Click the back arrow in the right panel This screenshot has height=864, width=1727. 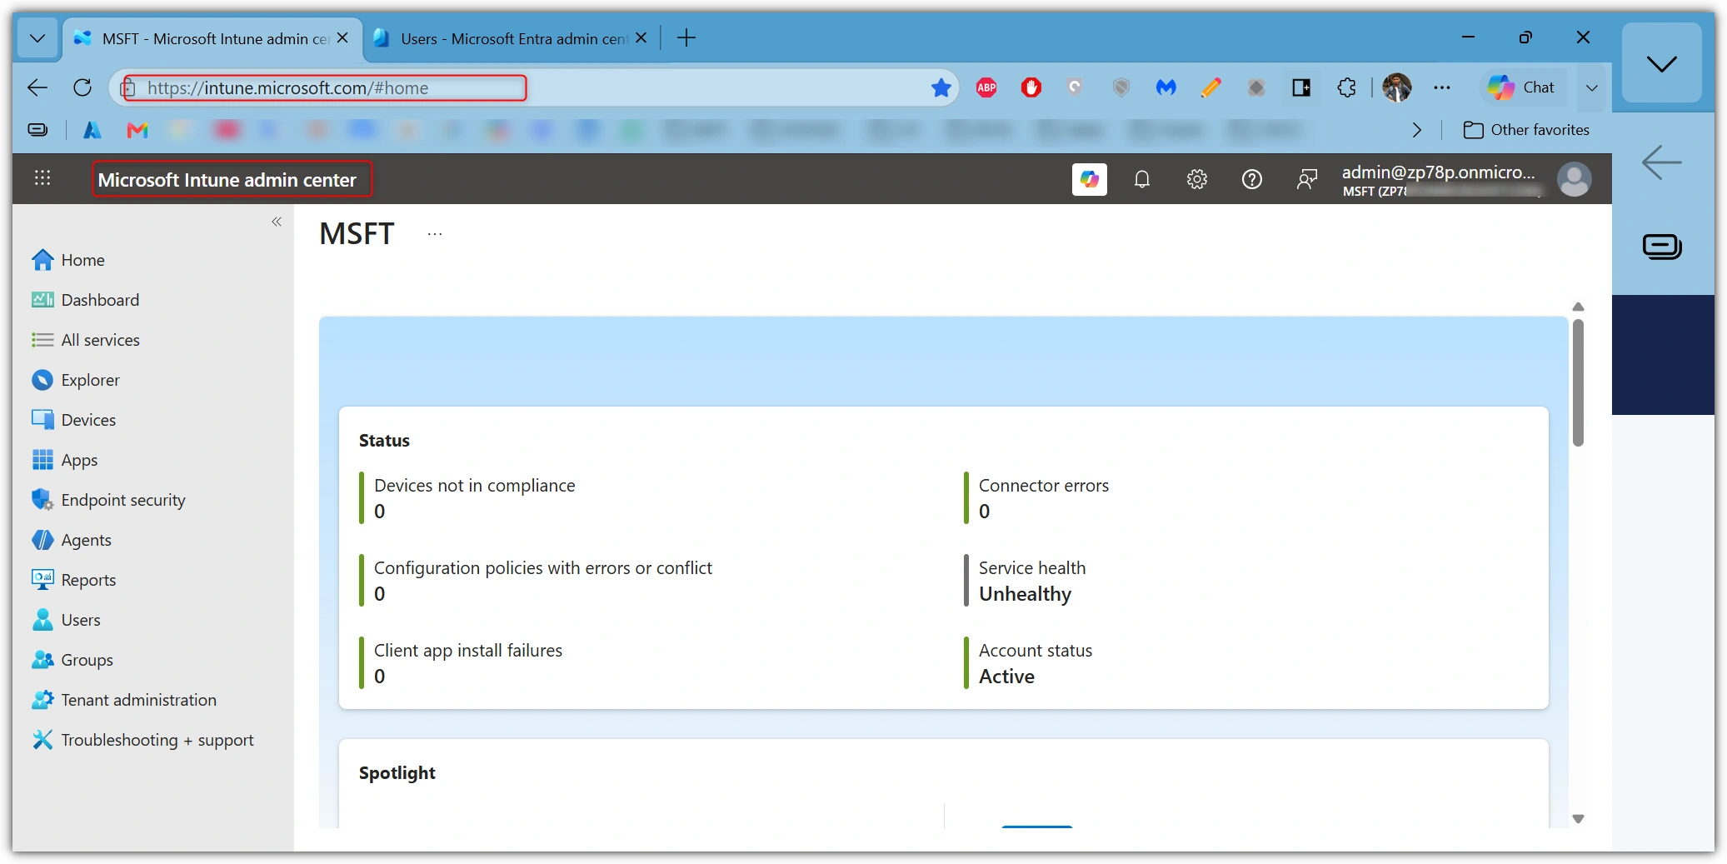point(1661,162)
